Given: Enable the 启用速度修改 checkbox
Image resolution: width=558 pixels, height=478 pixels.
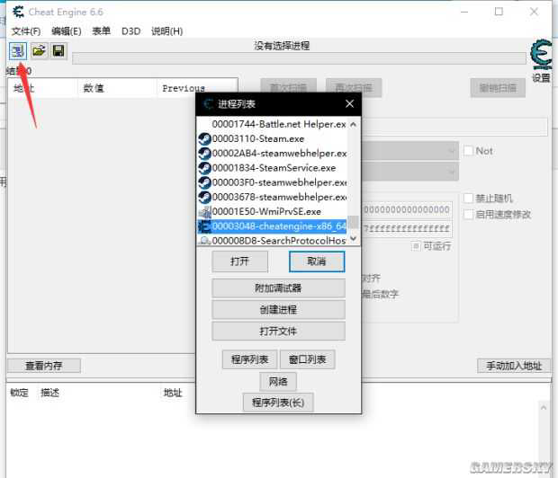Looking at the screenshot, I should pos(468,214).
